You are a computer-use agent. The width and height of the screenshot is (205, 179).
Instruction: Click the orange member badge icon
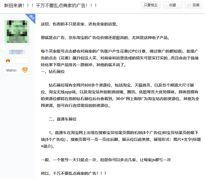click(8, 61)
